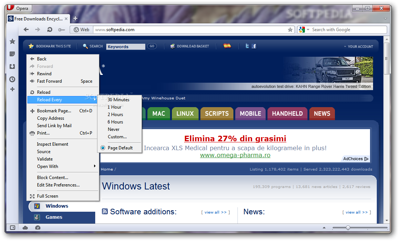This screenshot has height=241, width=399.
Task: Select 1 Hour reload interval
Action: (x=120, y=107)
